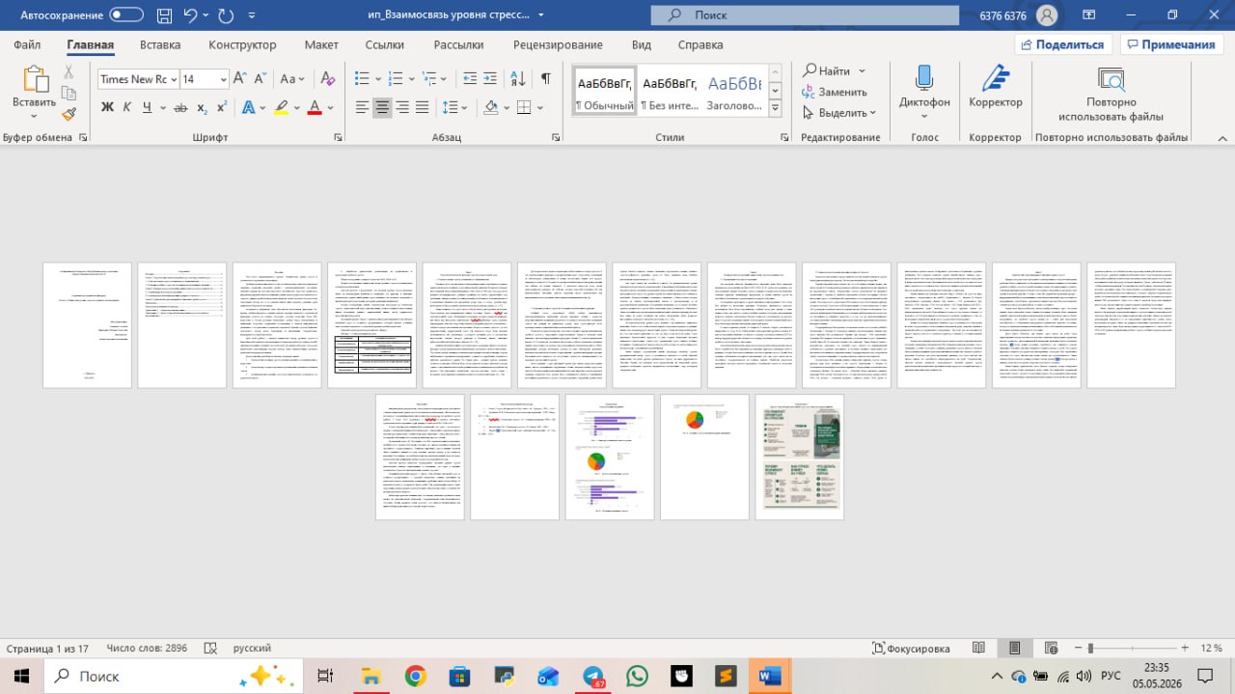The height and width of the screenshot is (694, 1235).
Task: Click the Примечания comments button
Action: click(x=1169, y=44)
